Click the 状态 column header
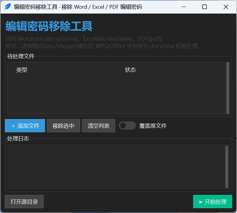 pyautogui.click(x=130, y=70)
